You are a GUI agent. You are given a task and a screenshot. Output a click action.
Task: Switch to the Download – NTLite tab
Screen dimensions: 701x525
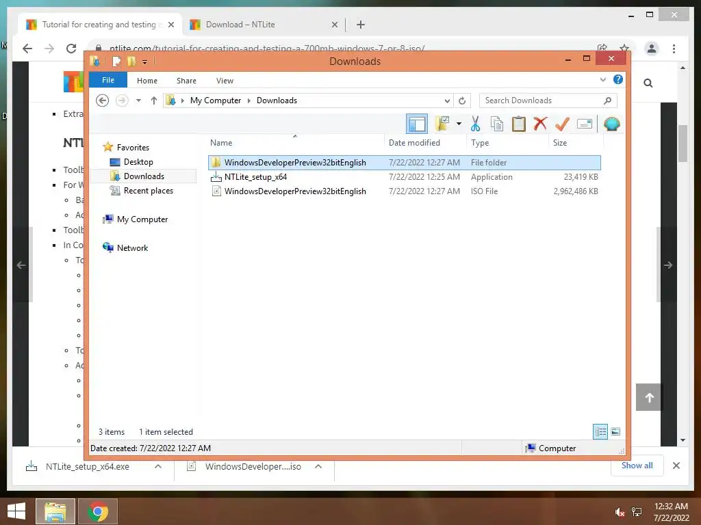click(x=263, y=25)
